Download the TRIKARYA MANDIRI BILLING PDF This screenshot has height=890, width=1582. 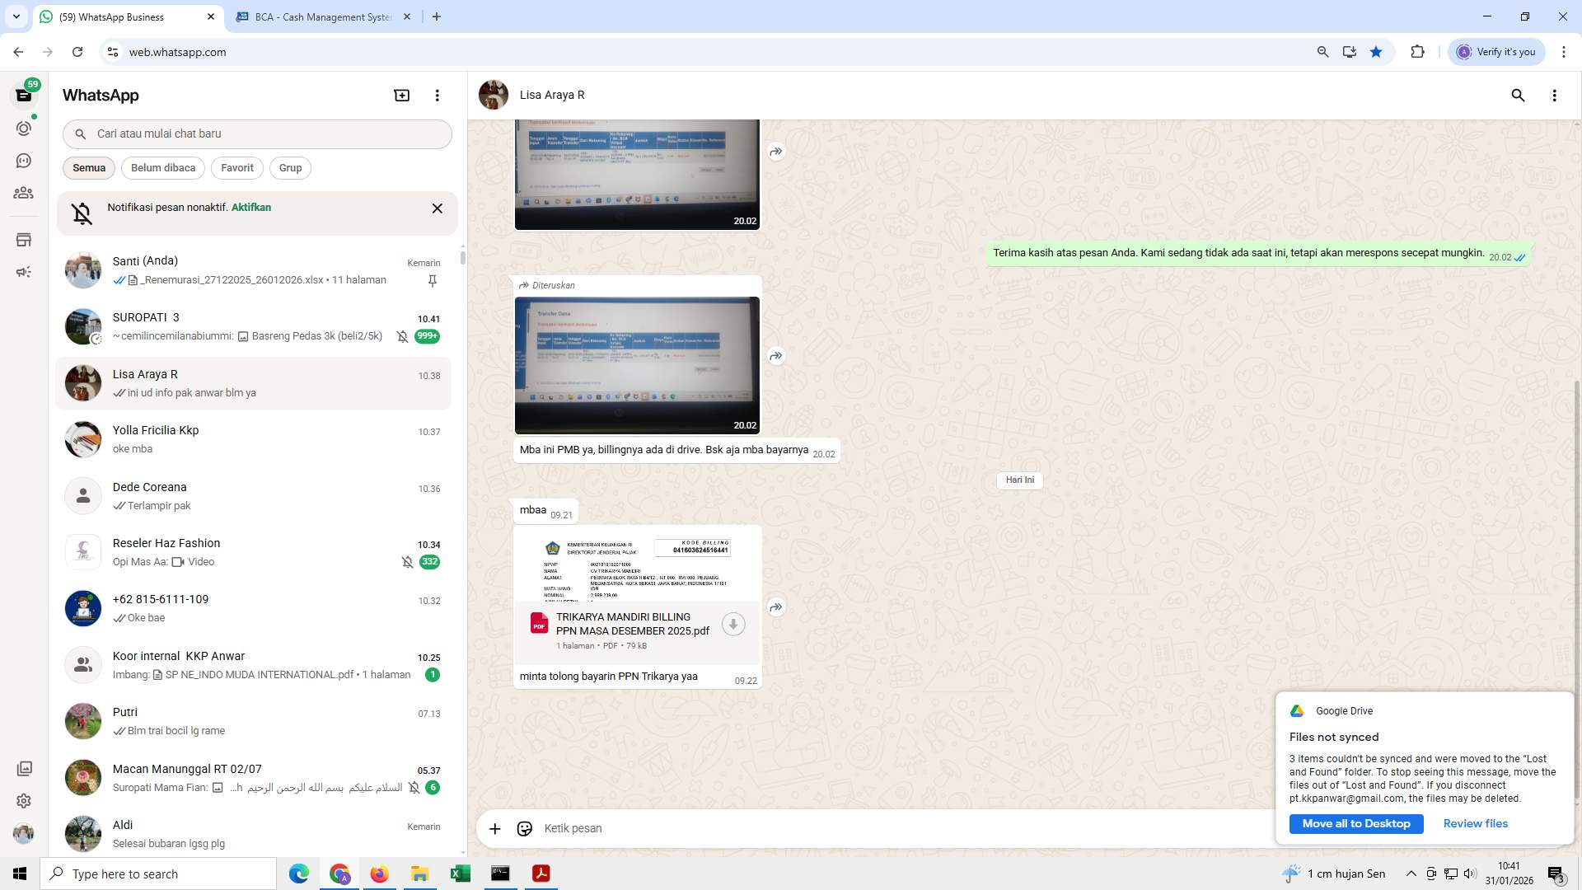732,624
